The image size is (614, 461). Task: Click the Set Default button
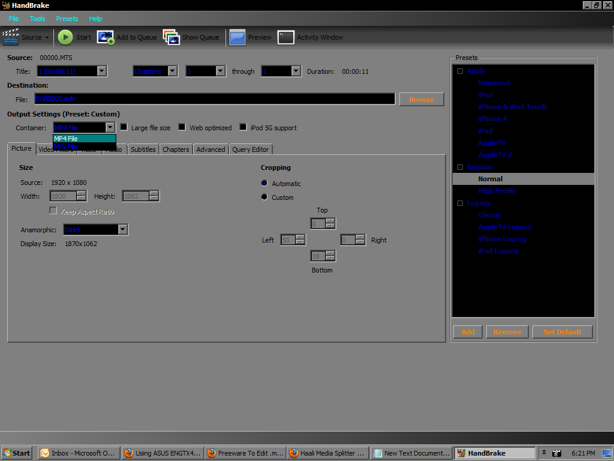(x=562, y=331)
